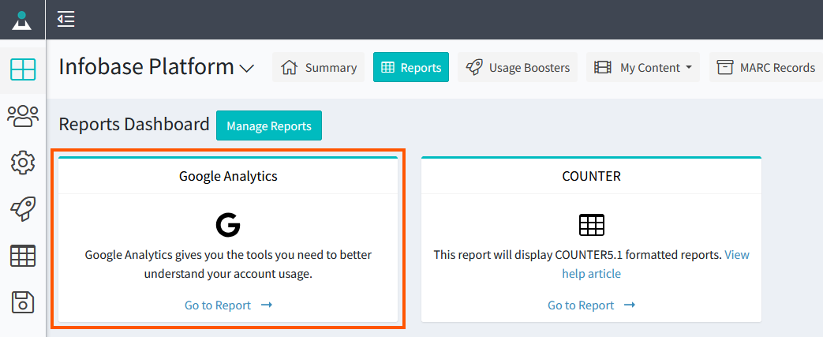Switch to the Summary tab

pyautogui.click(x=318, y=67)
